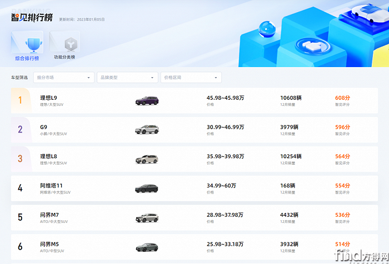Image resolution: width=389 pixels, height=264 pixels.
Task: Click the 阿维塔11 car thumbnail
Action: point(147,189)
